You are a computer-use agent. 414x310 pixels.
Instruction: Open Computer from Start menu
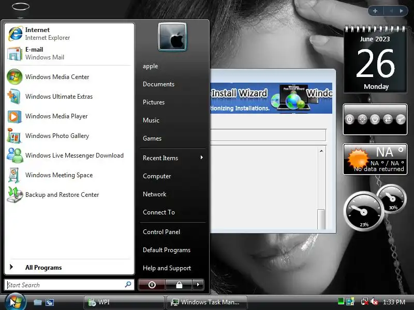pos(157,176)
